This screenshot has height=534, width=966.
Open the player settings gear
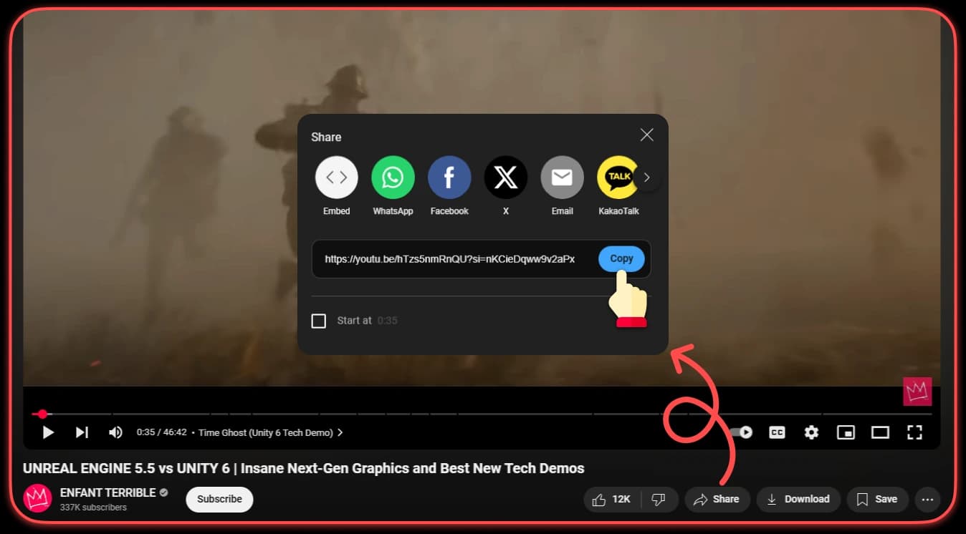[x=811, y=432]
